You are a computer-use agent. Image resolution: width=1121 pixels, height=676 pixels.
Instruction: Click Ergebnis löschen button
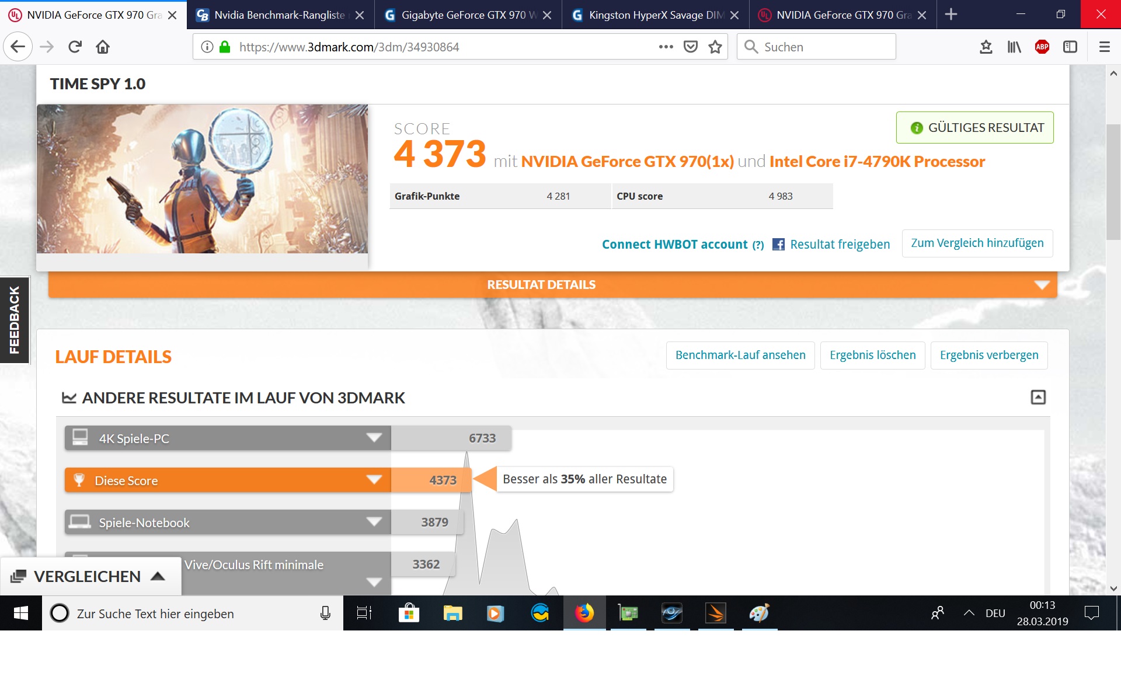(x=872, y=355)
